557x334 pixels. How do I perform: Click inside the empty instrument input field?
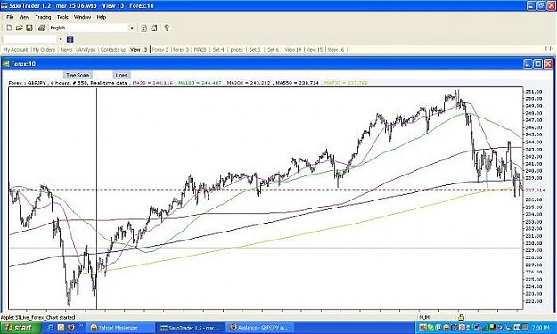(30, 39)
